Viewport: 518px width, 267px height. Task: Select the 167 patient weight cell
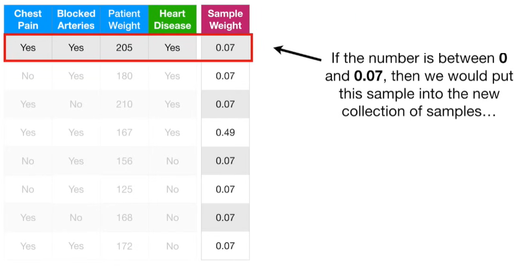coord(124,133)
